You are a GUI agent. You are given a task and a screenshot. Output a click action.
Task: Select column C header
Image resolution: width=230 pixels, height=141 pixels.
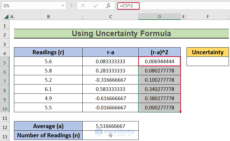pos(110,17)
